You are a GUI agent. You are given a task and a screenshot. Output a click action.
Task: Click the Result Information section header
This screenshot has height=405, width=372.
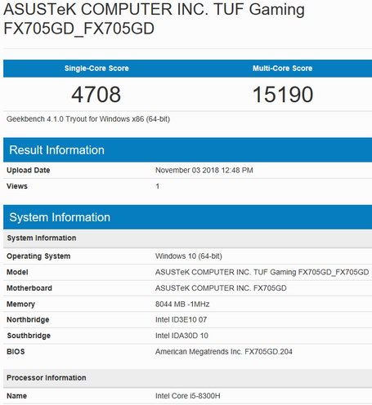[187, 150]
